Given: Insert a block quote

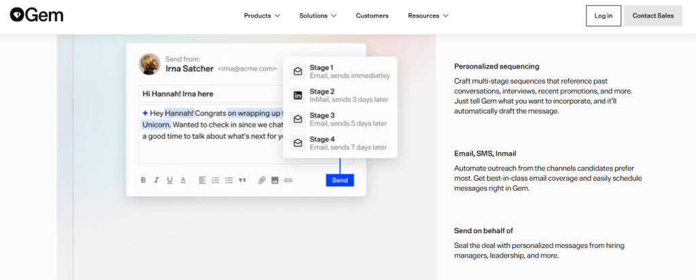Looking at the screenshot, I should [x=242, y=180].
